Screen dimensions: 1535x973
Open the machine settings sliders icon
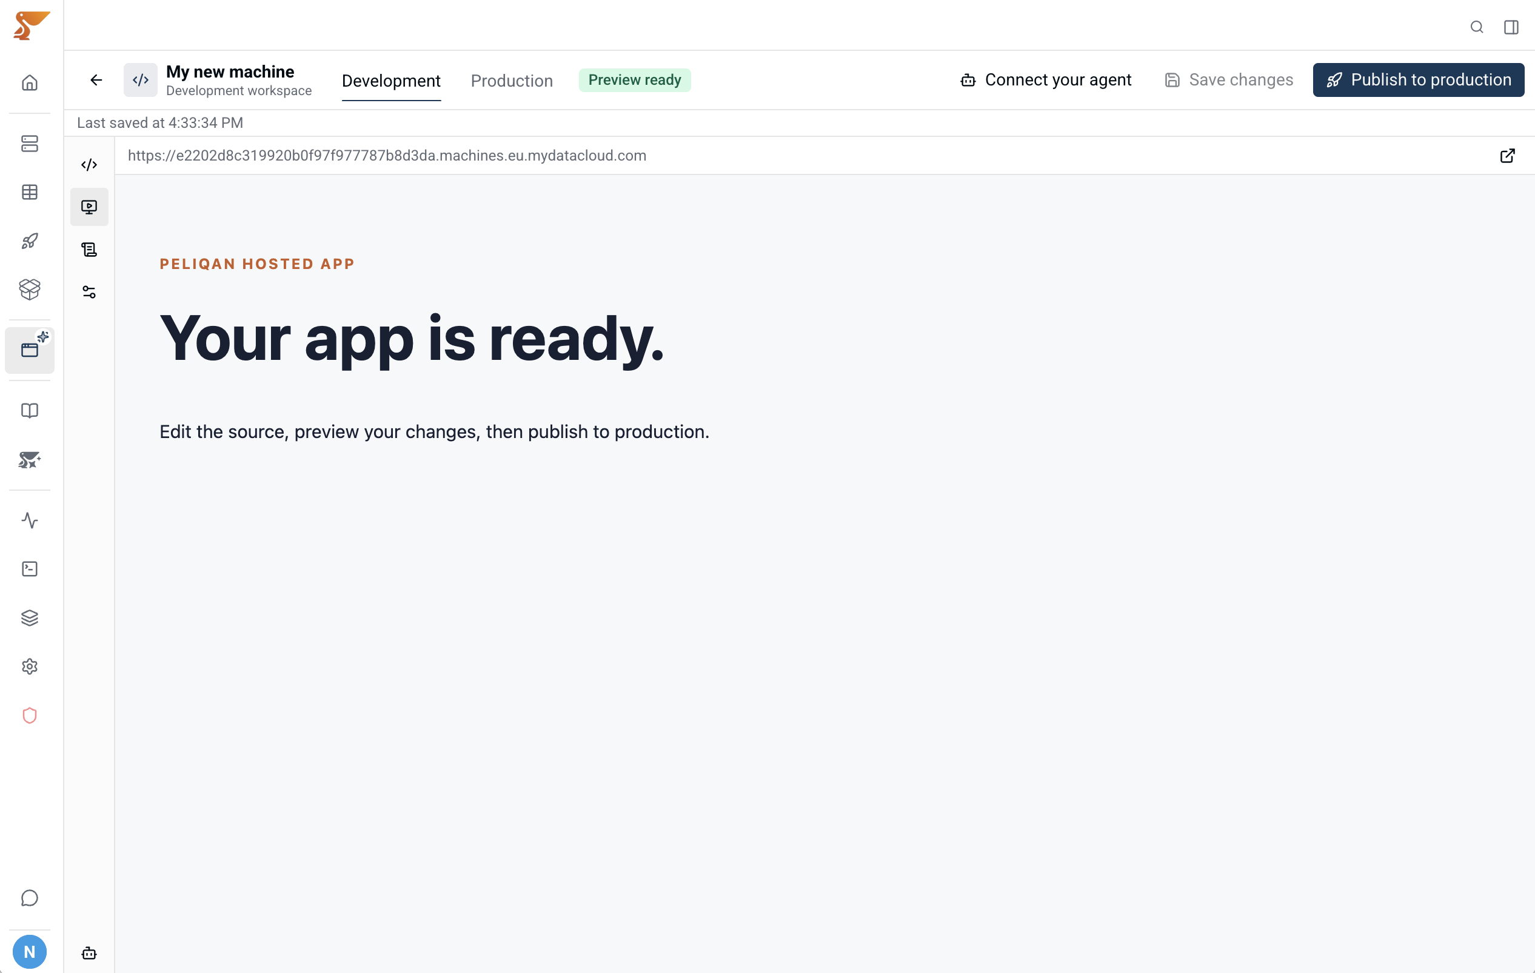pyautogui.click(x=89, y=292)
